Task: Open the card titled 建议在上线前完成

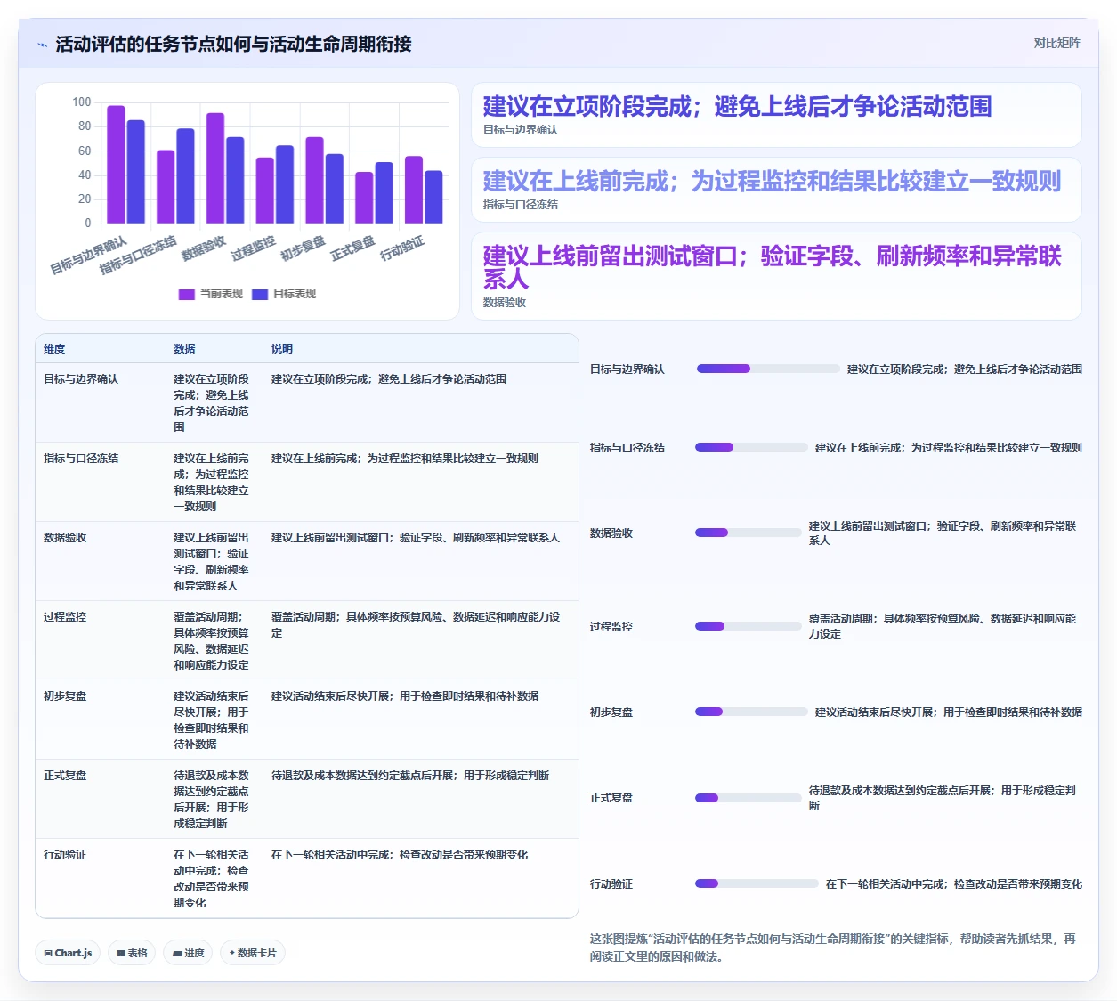Action: click(776, 190)
